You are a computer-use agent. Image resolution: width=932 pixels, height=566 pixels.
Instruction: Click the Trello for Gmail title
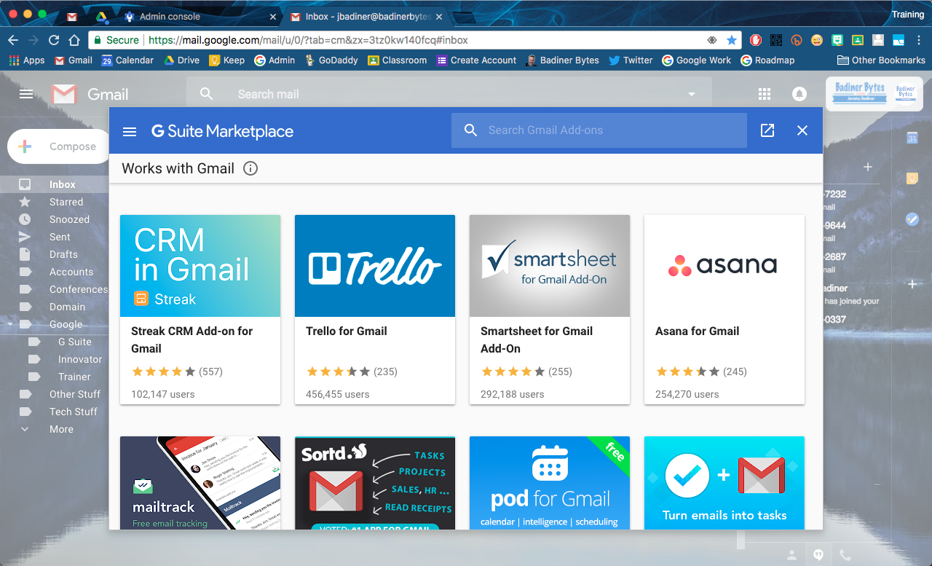click(347, 331)
